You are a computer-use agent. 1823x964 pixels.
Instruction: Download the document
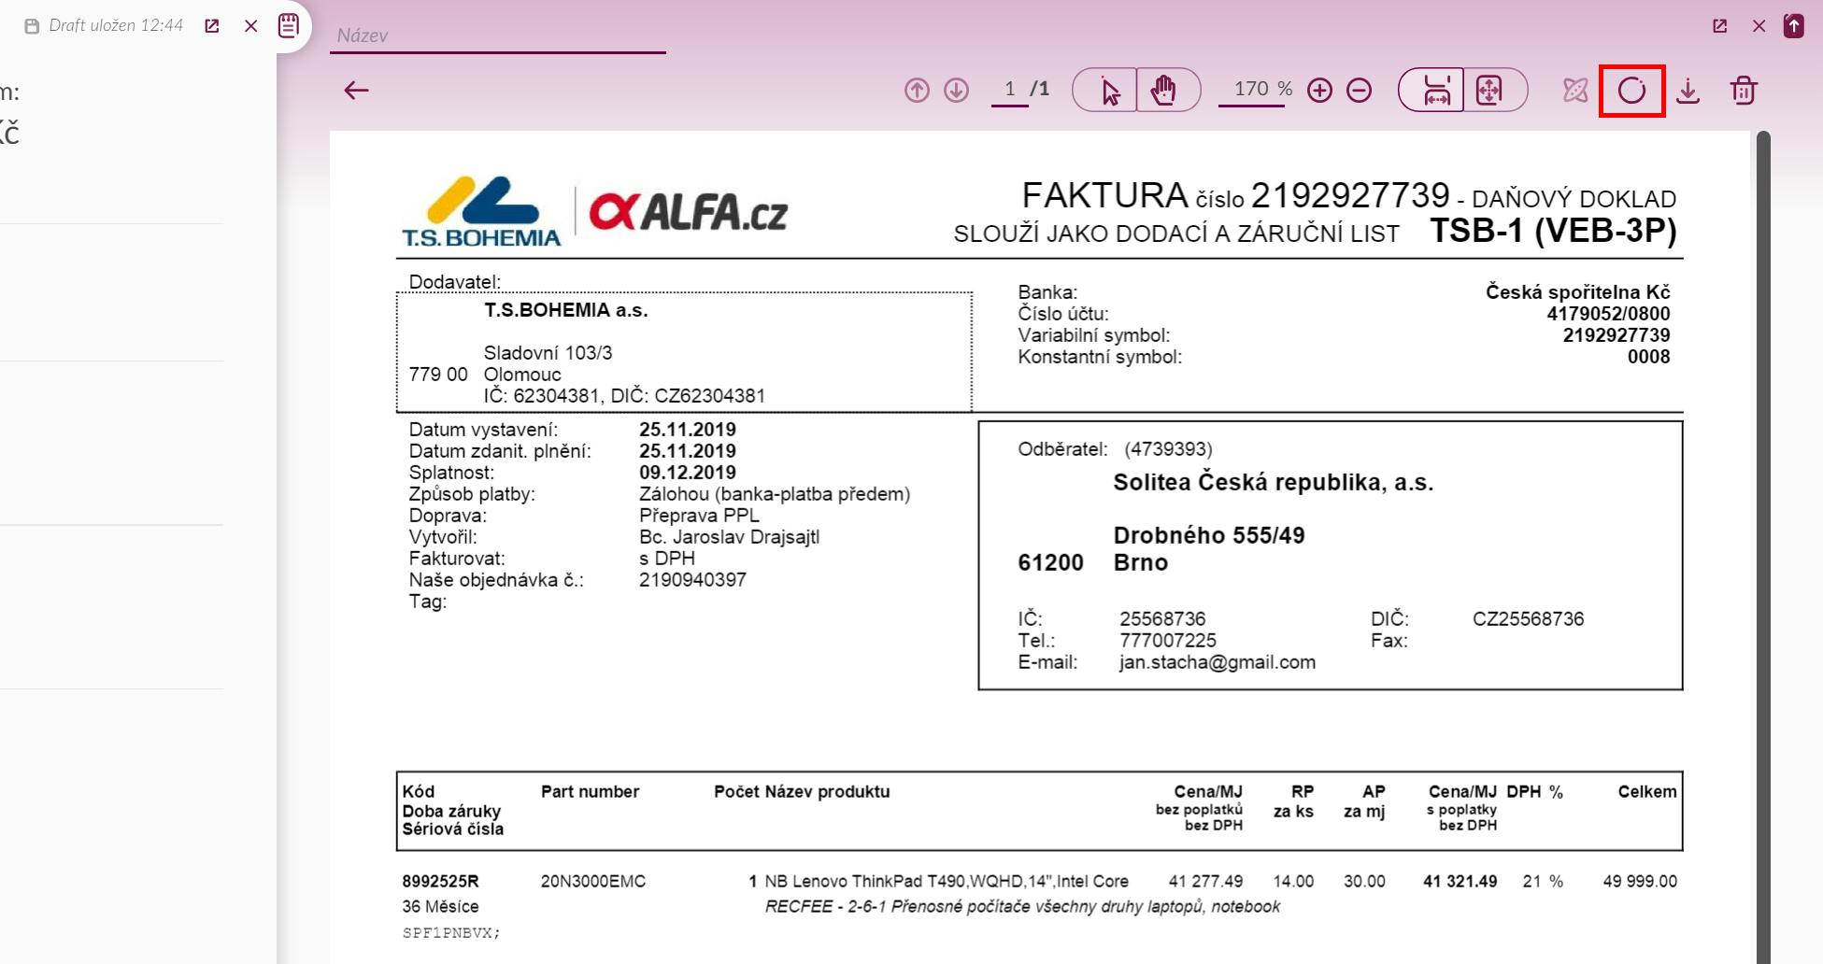[1688, 91]
